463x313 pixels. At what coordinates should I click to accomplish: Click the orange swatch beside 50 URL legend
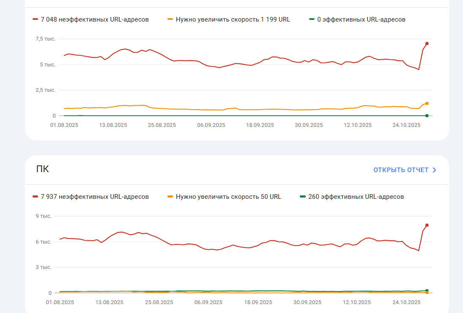(170, 196)
